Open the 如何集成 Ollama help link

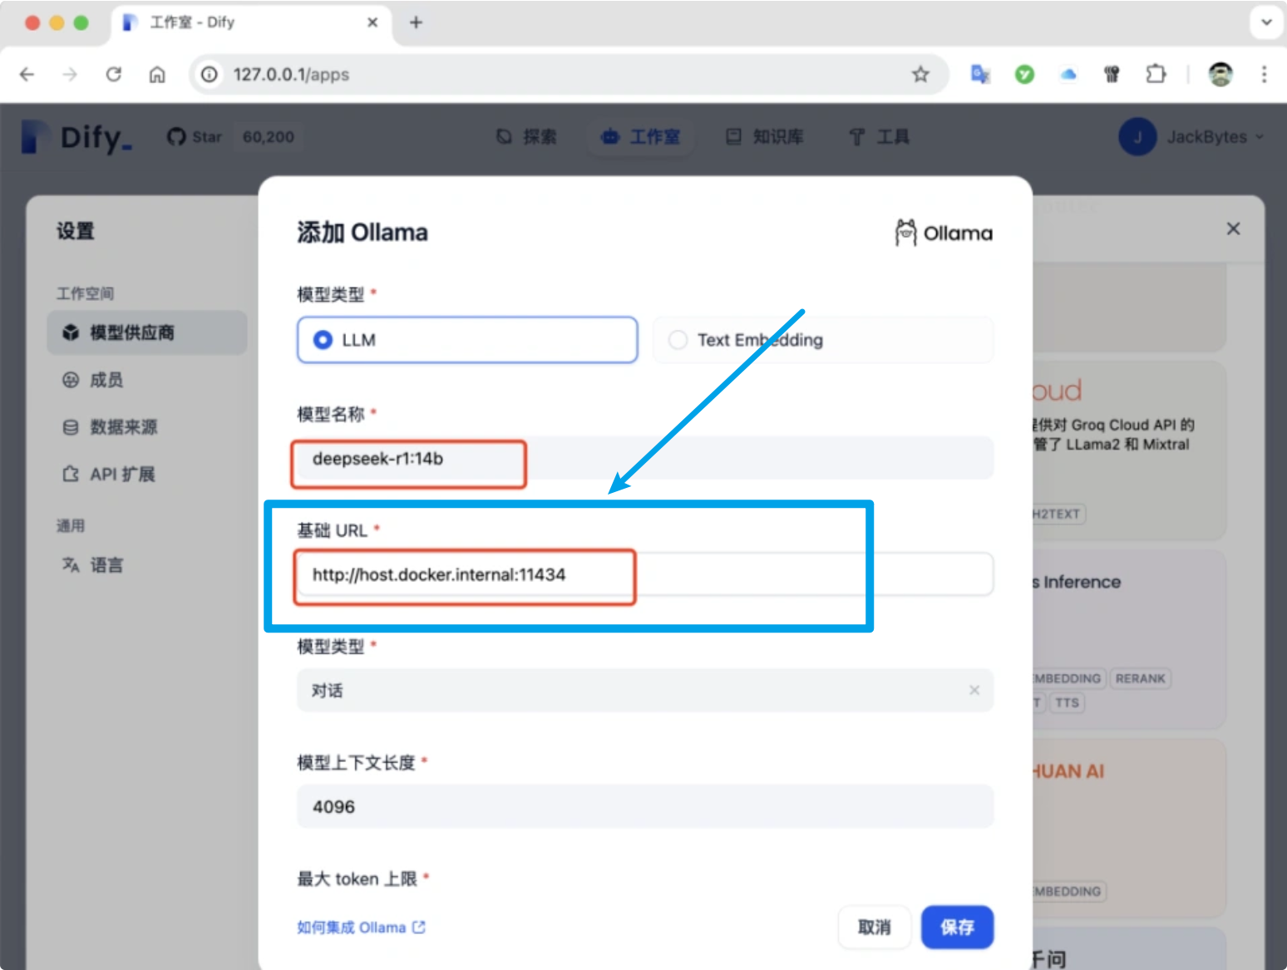(361, 928)
